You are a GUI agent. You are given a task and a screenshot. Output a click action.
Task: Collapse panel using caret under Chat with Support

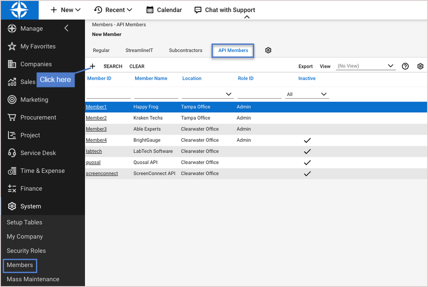tap(247, 17)
